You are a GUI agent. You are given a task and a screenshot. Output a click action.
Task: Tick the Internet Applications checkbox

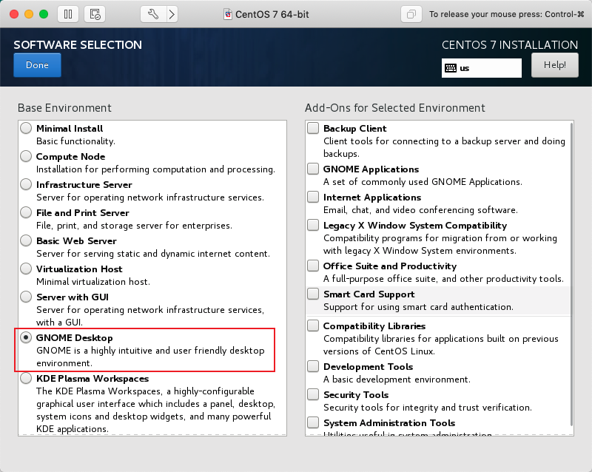pos(313,197)
